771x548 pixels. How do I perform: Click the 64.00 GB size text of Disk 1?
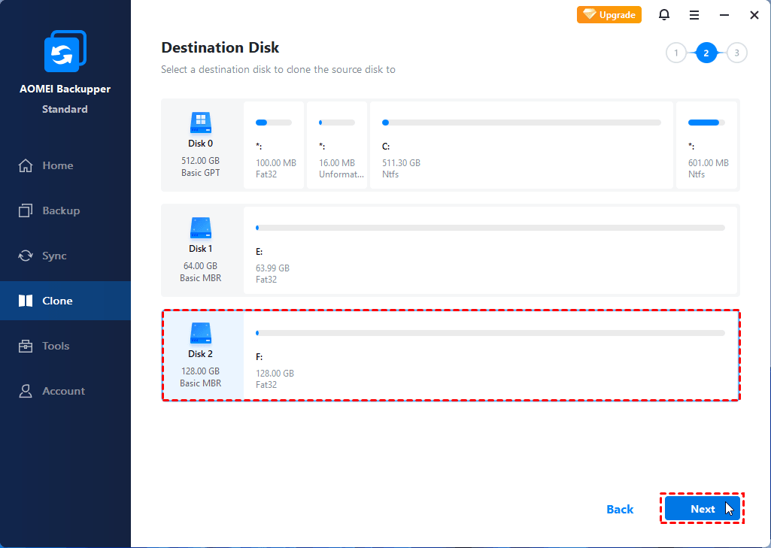click(201, 266)
